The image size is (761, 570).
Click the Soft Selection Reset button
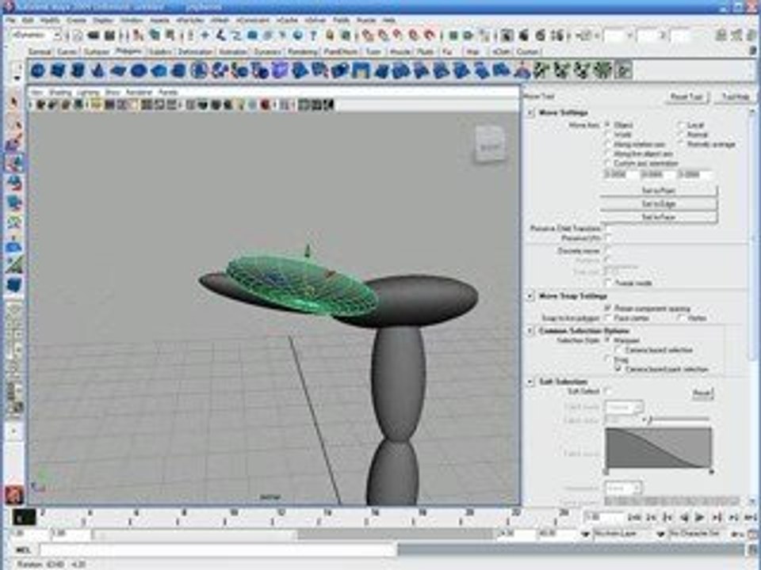702,393
